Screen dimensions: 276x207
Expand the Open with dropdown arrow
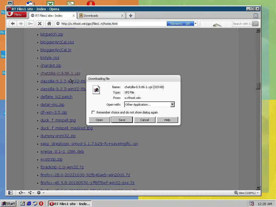click(172, 104)
